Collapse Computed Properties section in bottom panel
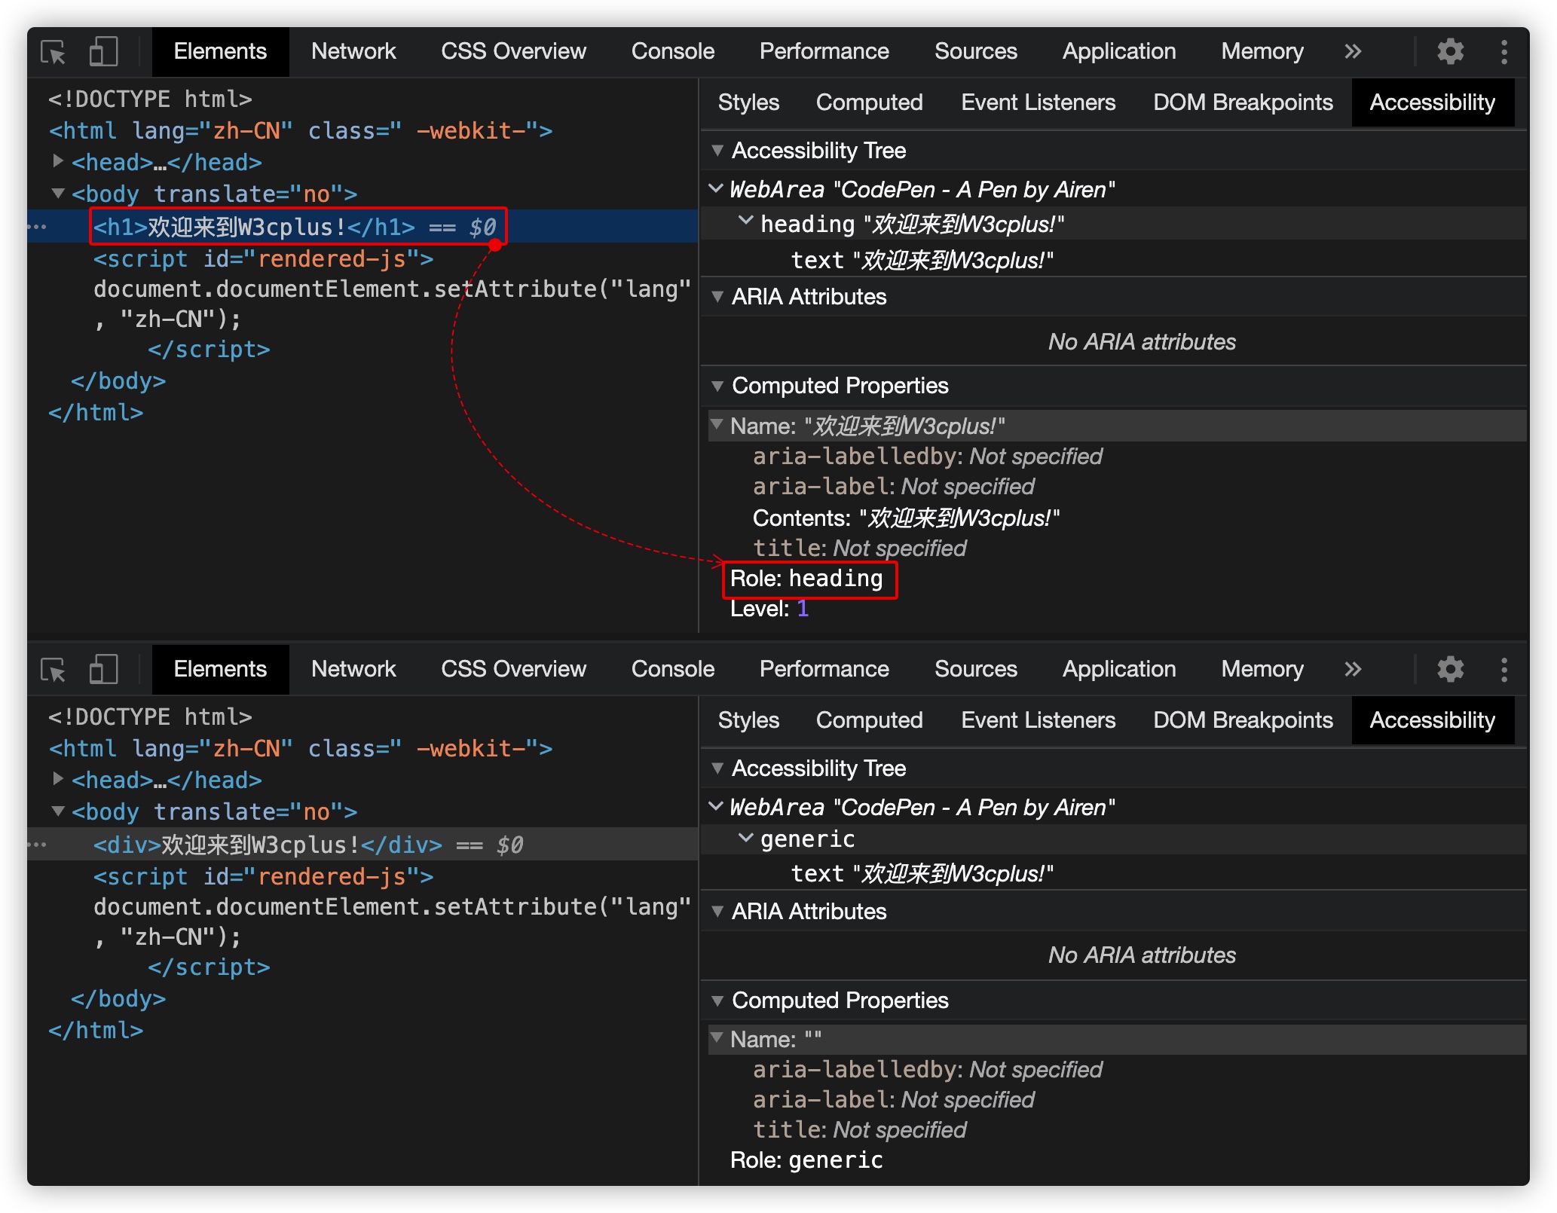The height and width of the screenshot is (1213, 1557). point(717,1001)
